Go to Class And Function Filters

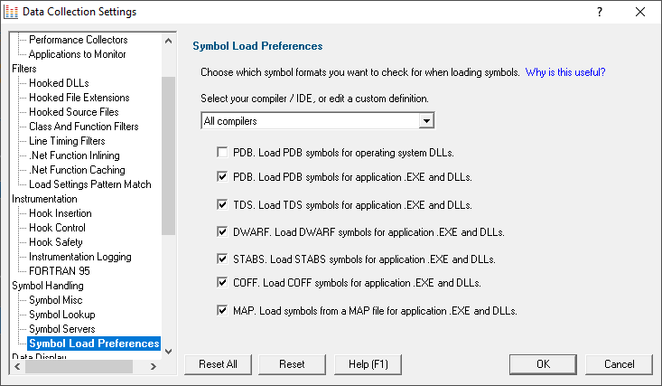pos(84,127)
